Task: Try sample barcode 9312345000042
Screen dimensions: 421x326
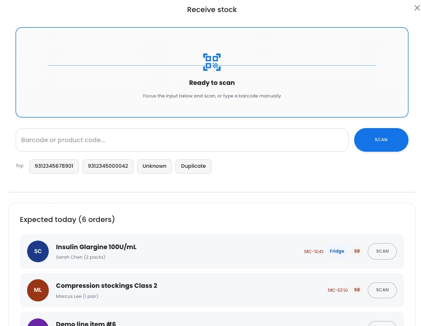Action: (x=108, y=166)
